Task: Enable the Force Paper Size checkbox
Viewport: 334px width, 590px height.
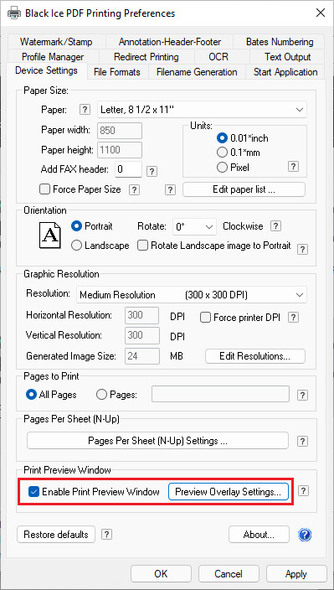Action: coord(44,189)
